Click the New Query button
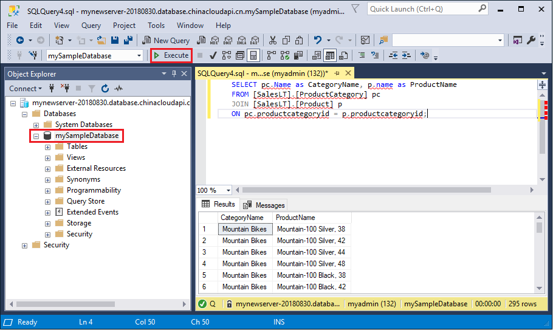The height and width of the screenshot is (330, 553). (166, 41)
